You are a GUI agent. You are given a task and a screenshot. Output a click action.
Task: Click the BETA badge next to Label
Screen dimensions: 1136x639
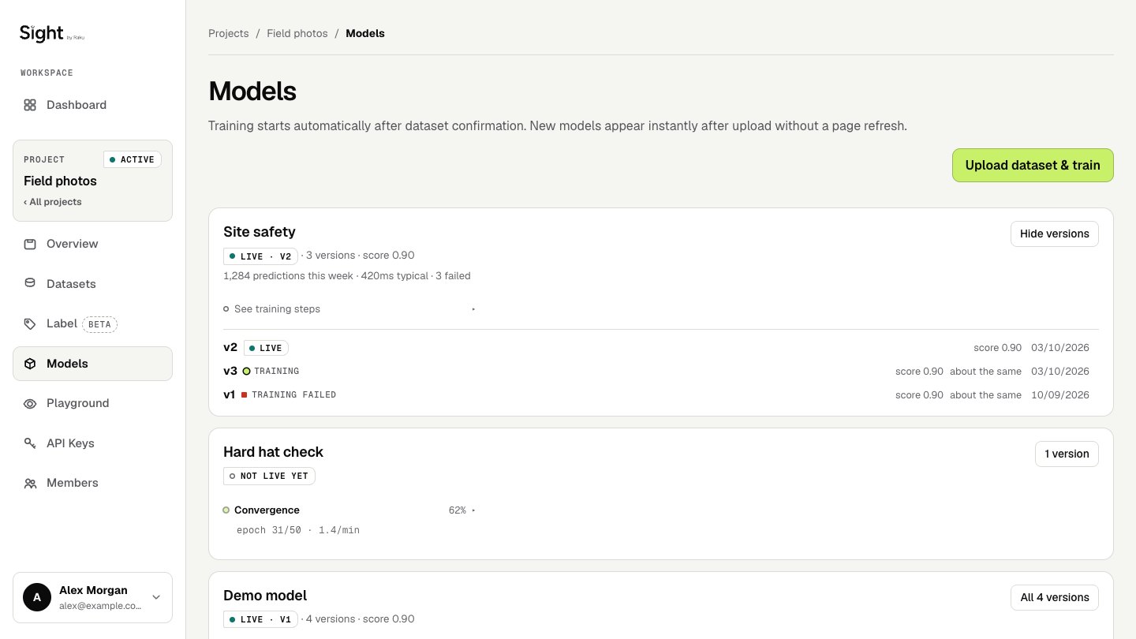pyautogui.click(x=100, y=324)
